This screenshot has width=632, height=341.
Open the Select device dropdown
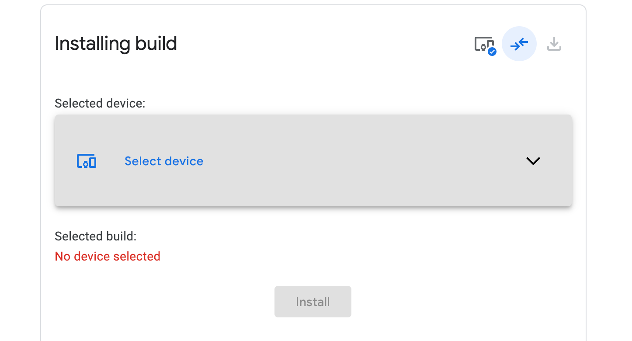click(313, 160)
